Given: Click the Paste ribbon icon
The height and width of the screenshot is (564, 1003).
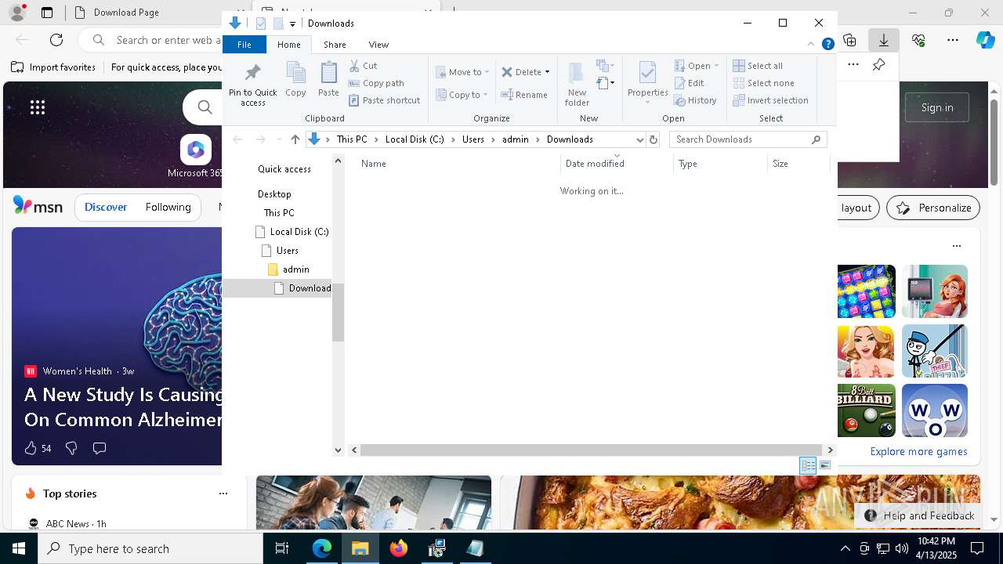Looking at the screenshot, I should click(328, 79).
